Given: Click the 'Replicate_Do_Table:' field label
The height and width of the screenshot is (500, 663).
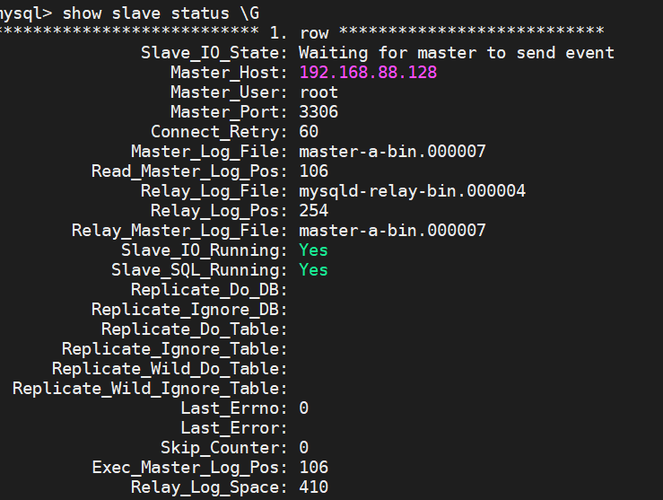Looking at the screenshot, I should [195, 329].
